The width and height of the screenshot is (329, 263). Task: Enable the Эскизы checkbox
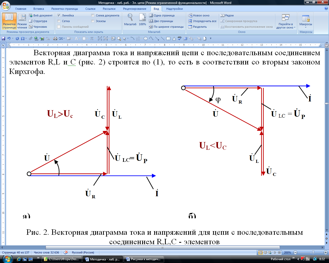click(x=93, y=21)
